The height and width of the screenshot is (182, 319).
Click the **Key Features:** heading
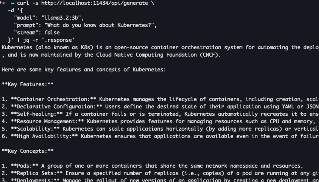pyautogui.click(x=27, y=84)
